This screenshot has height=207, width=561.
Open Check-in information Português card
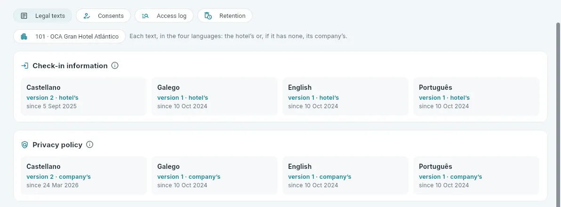point(476,96)
